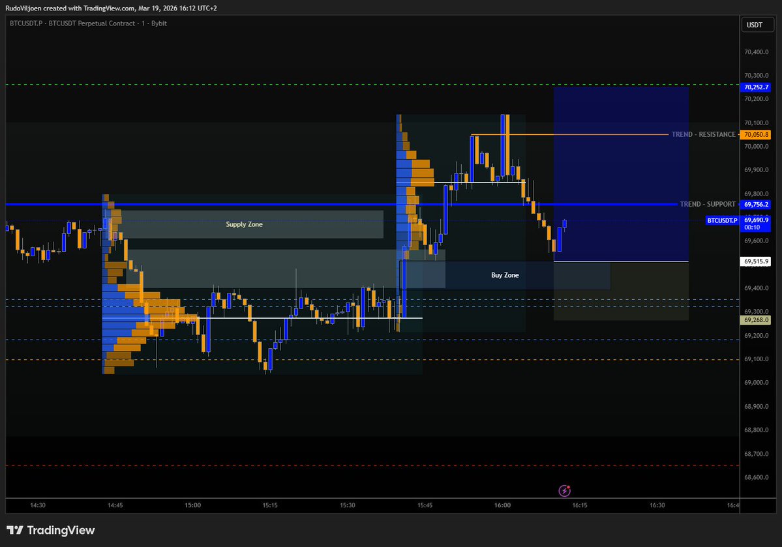Click the TREND - RESISTANCE label
Screen dimensions: 782x547
[x=703, y=134]
